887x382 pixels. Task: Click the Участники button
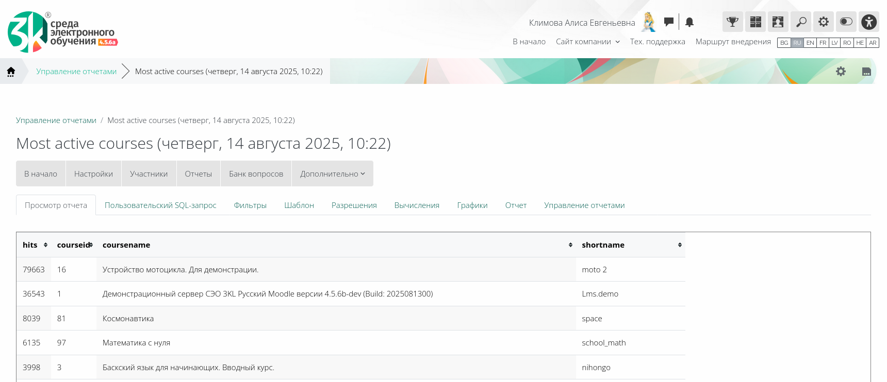pyautogui.click(x=149, y=174)
